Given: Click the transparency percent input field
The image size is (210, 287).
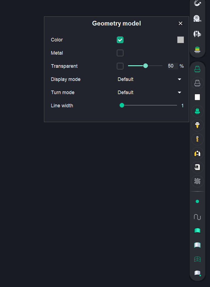Looking at the screenshot, I should 172,66.
